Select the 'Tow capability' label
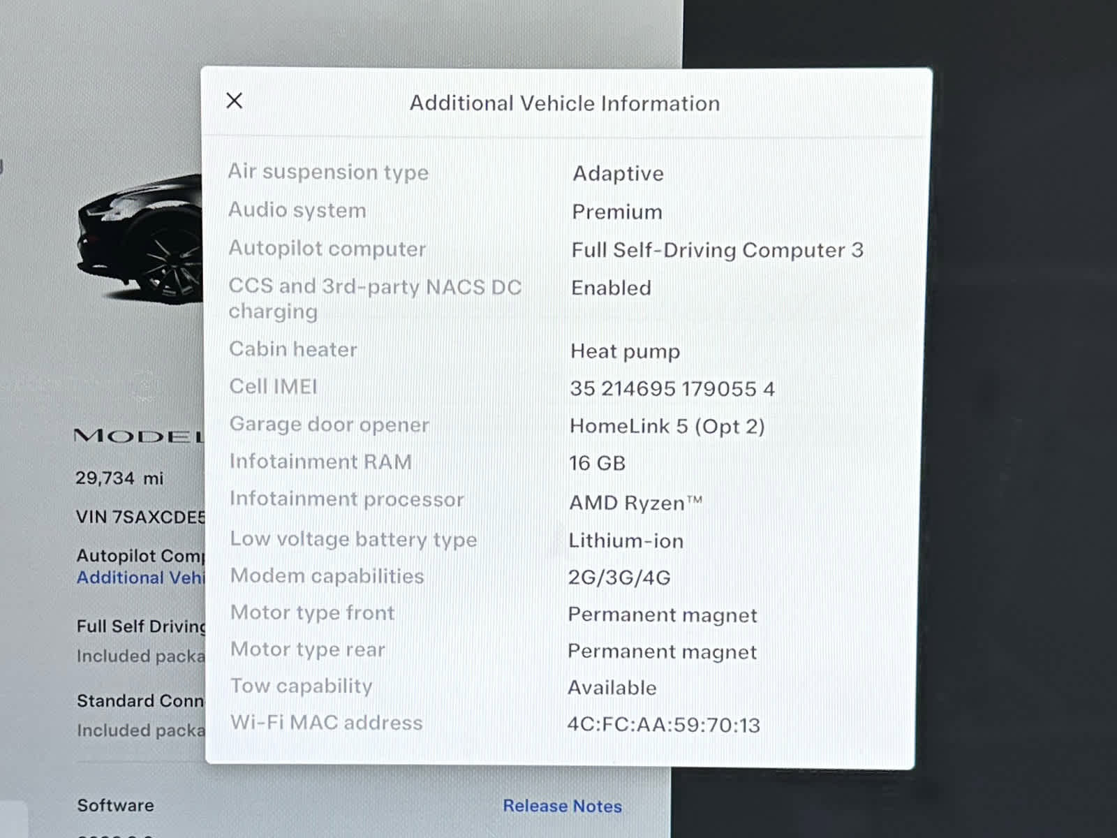This screenshot has width=1117, height=838. (301, 686)
